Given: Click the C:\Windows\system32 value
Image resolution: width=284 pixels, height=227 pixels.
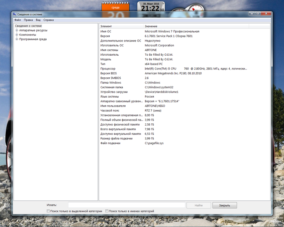Looking at the screenshot, I should (159, 87).
